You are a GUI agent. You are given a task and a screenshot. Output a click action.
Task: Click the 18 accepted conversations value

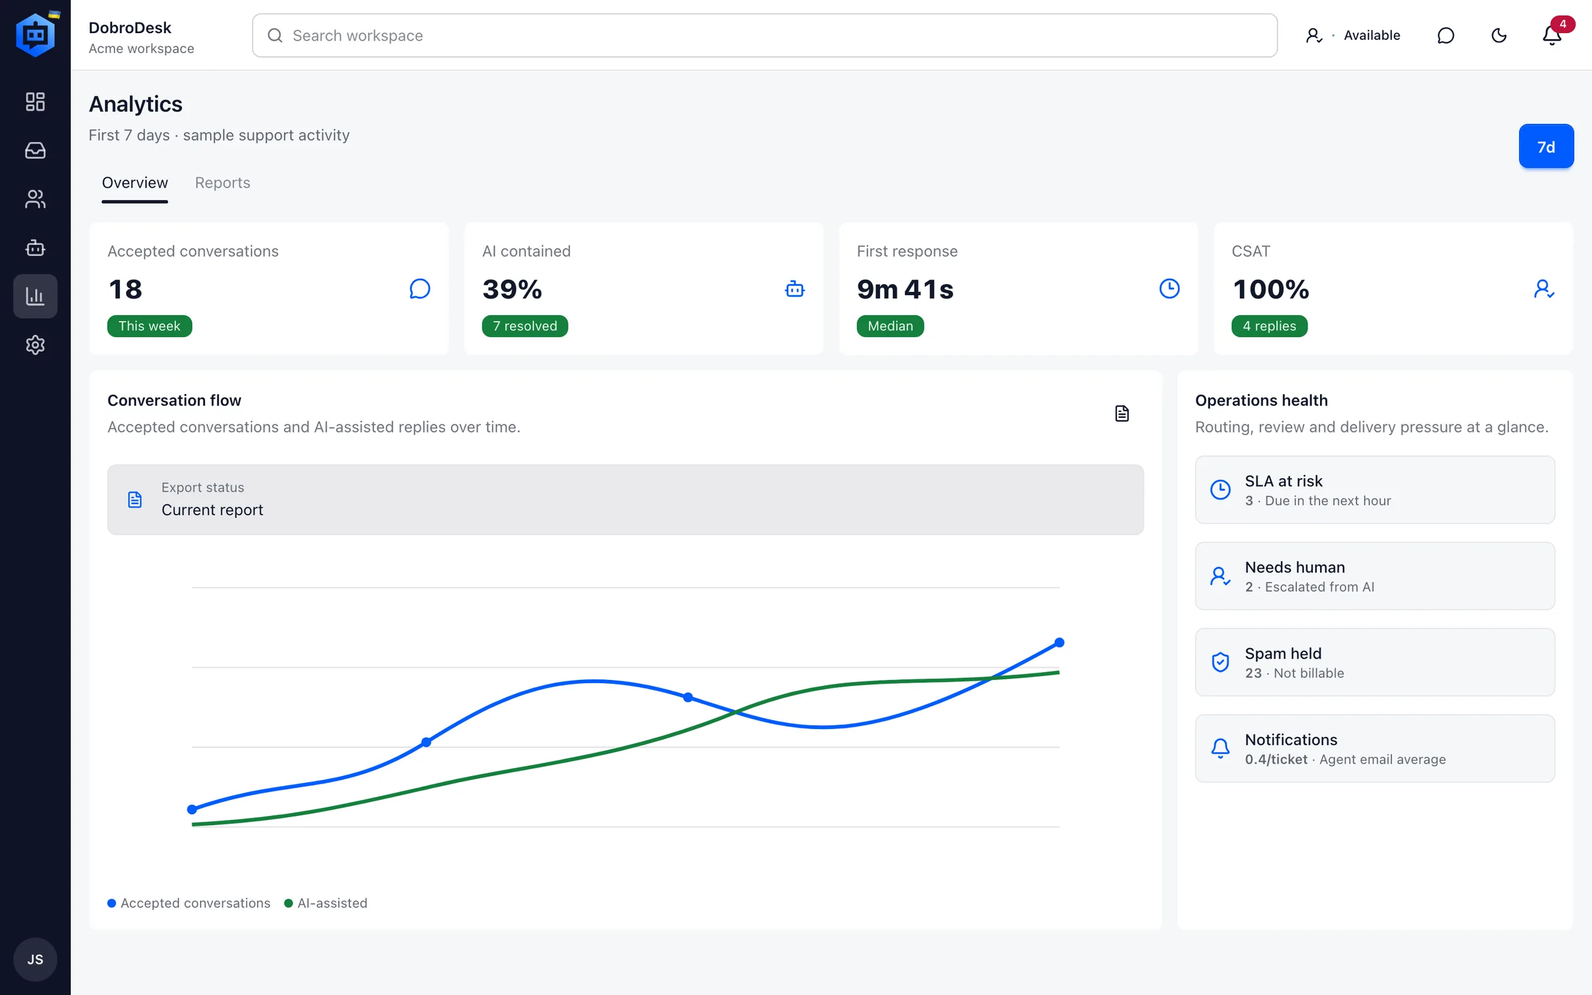click(125, 289)
